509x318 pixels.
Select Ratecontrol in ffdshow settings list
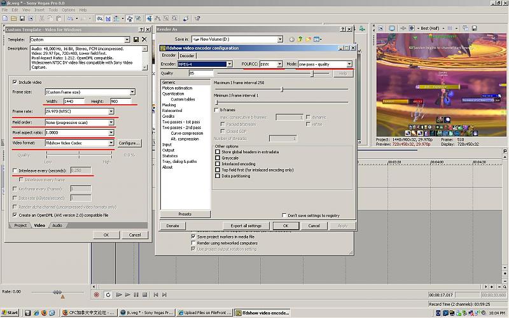[x=172, y=111]
